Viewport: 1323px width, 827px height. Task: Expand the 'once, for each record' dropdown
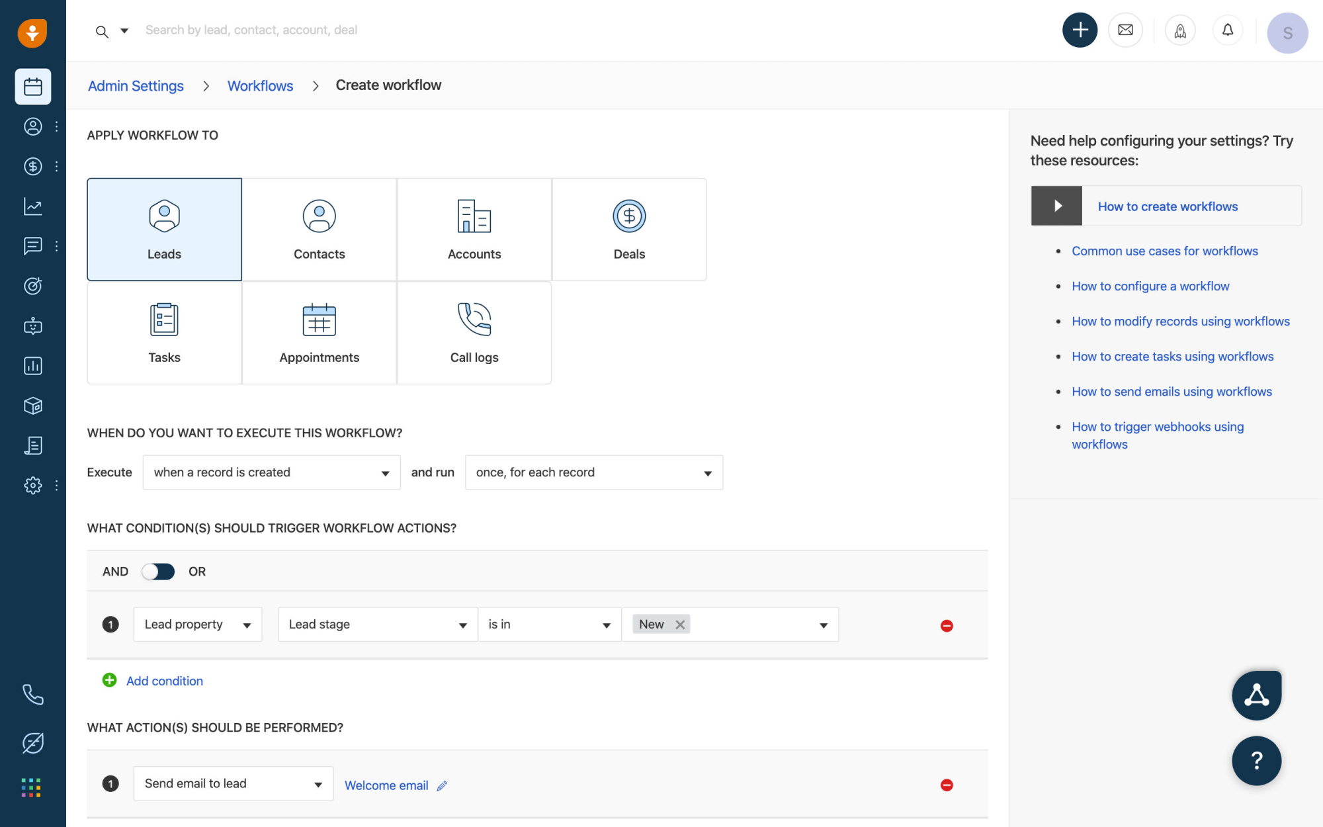point(593,472)
